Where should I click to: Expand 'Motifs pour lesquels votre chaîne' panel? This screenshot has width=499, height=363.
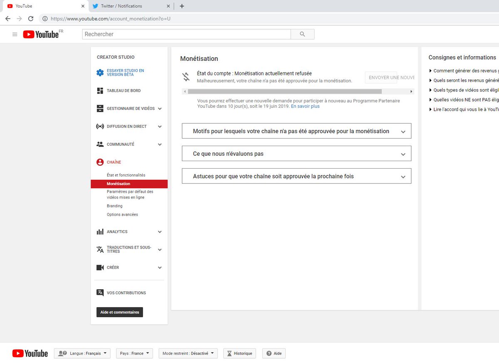(x=296, y=131)
